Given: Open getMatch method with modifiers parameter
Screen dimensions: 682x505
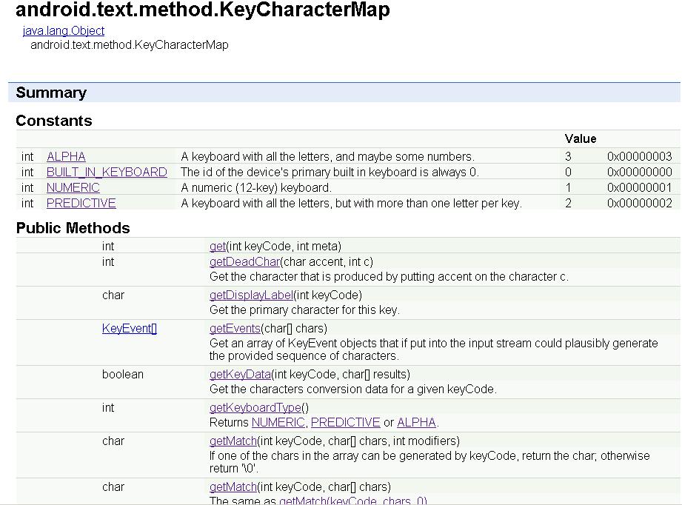Looking at the screenshot, I should (x=233, y=441).
